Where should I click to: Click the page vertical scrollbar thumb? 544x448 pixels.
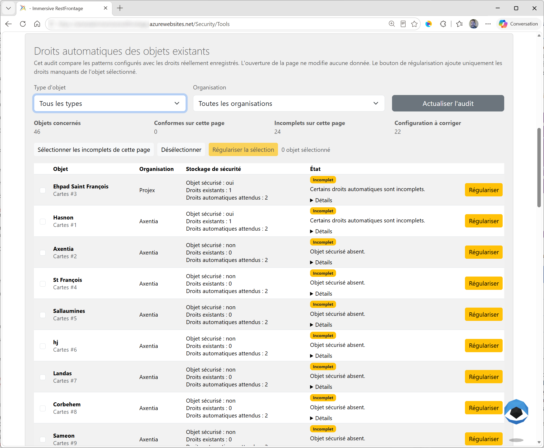tap(539, 167)
